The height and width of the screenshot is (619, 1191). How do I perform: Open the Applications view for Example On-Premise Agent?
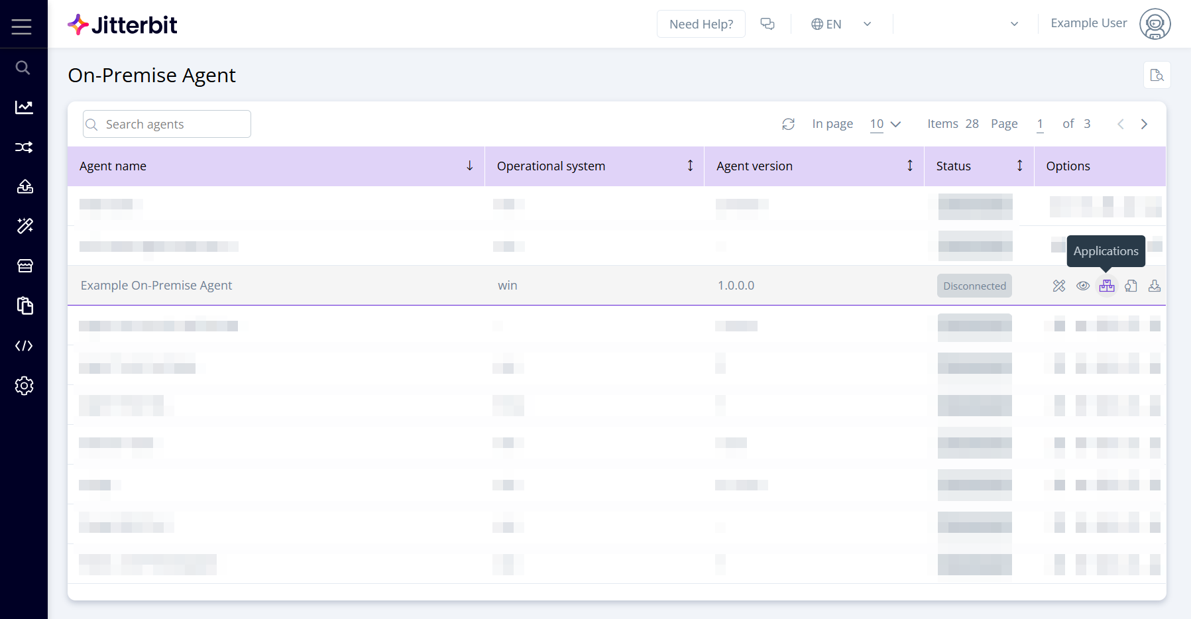point(1107,286)
